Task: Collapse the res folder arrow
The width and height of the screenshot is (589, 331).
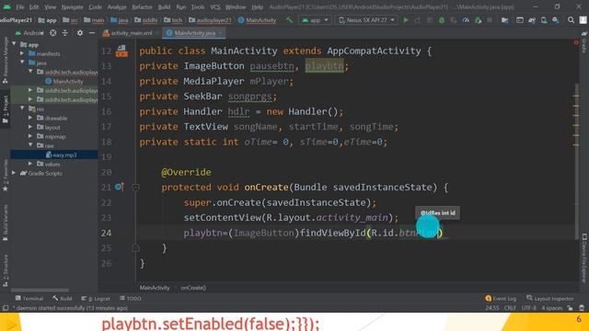Action: coord(22,108)
